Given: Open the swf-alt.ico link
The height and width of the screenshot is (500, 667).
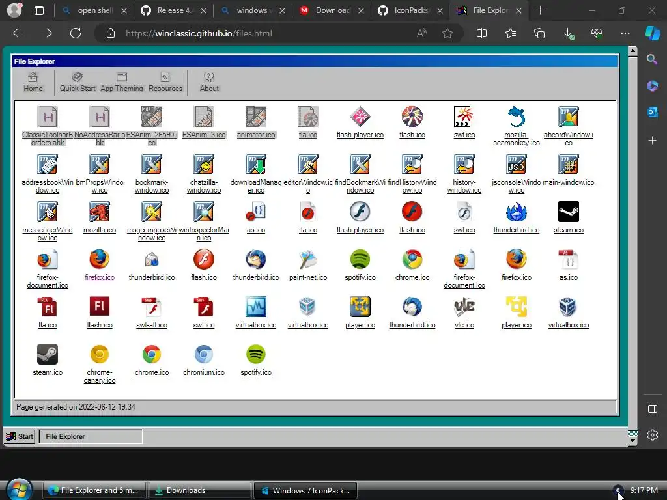Looking at the screenshot, I should pos(151,326).
